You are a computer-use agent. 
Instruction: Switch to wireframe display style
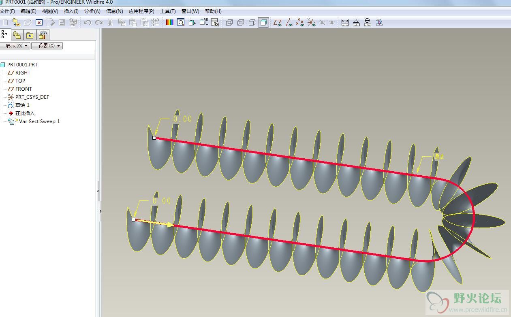coord(229,22)
